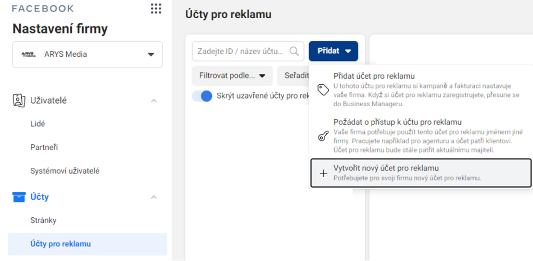Click the plus icon for new account
Screen dimensions: 533x261
click(x=324, y=173)
